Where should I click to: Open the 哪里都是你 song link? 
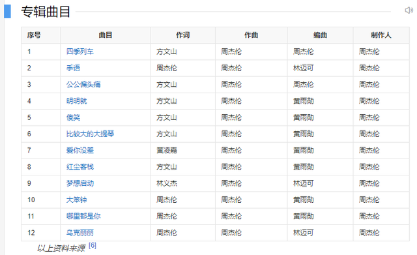pyautogui.click(x=83, y=216)
